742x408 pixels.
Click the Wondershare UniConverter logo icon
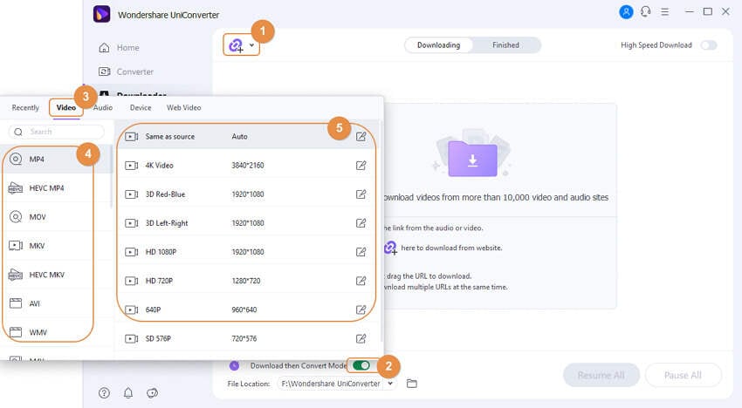pyautogui.click(x=102, y=14)
